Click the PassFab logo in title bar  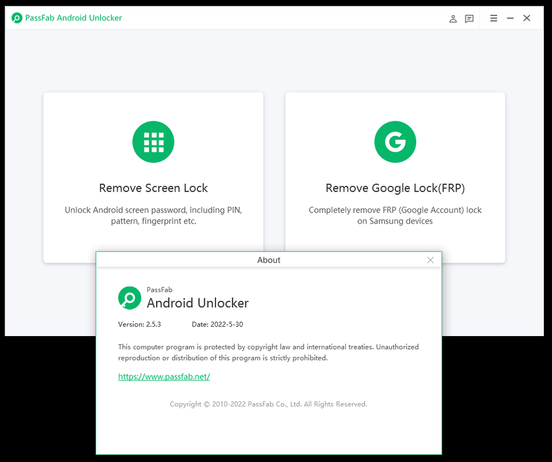(17, 18)
